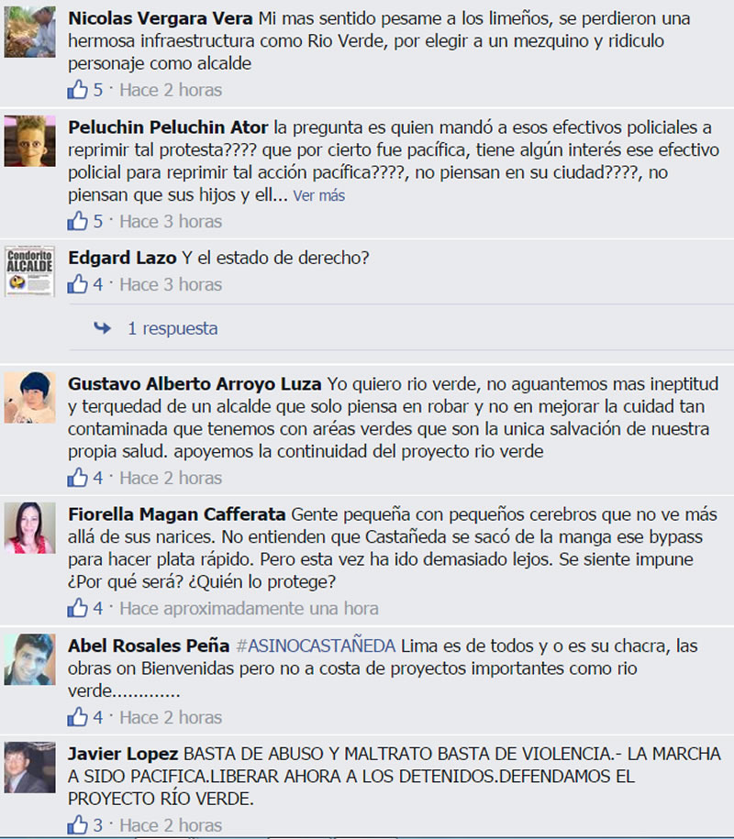The image size is (734, 839).
Task: Open Nicolas Vergara Vera's profile name
Action: pos(160,18)
